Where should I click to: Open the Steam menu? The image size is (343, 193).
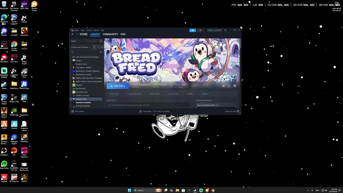[x=75, y=30]
